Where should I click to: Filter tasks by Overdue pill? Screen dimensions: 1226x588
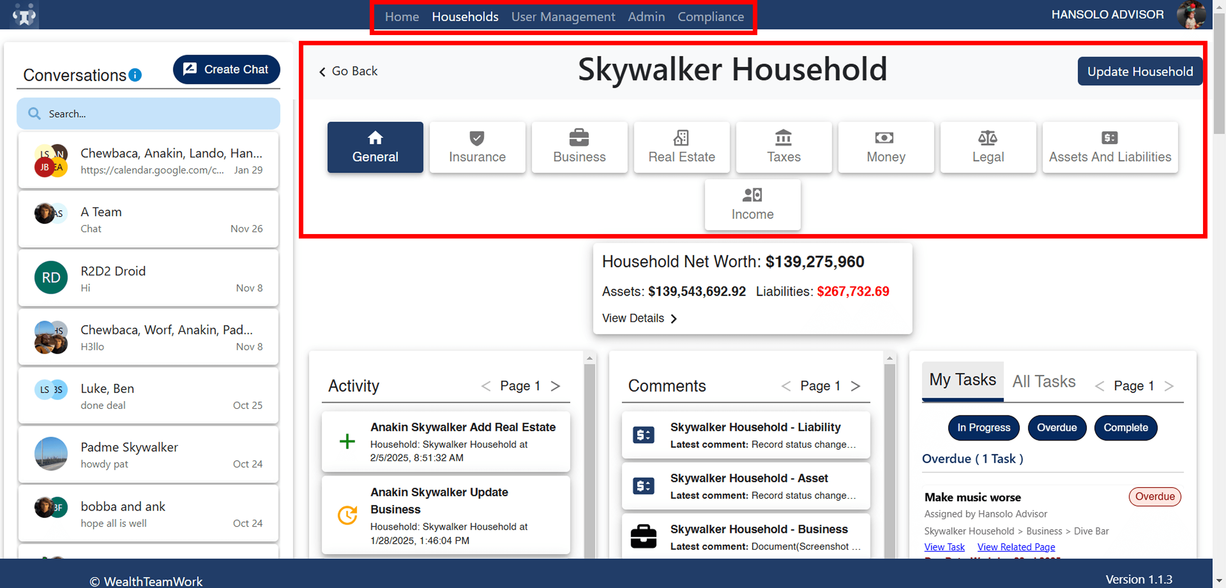[1056, 428]
